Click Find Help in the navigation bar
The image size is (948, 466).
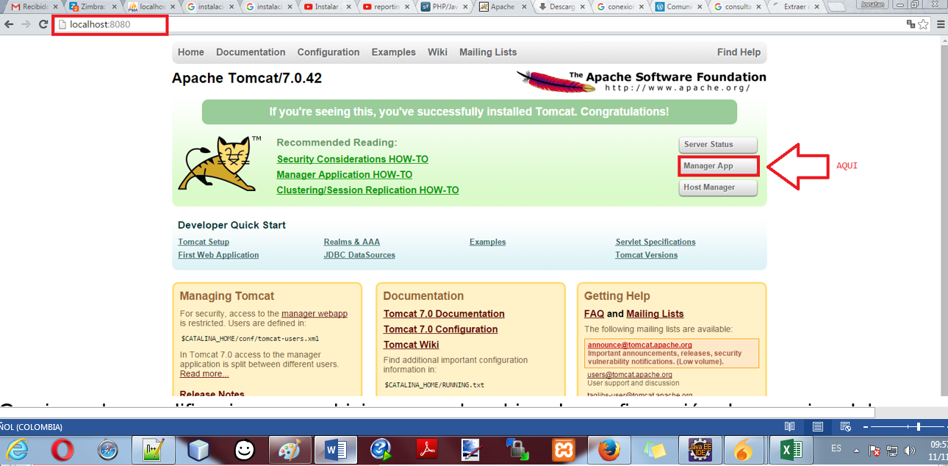739,52
